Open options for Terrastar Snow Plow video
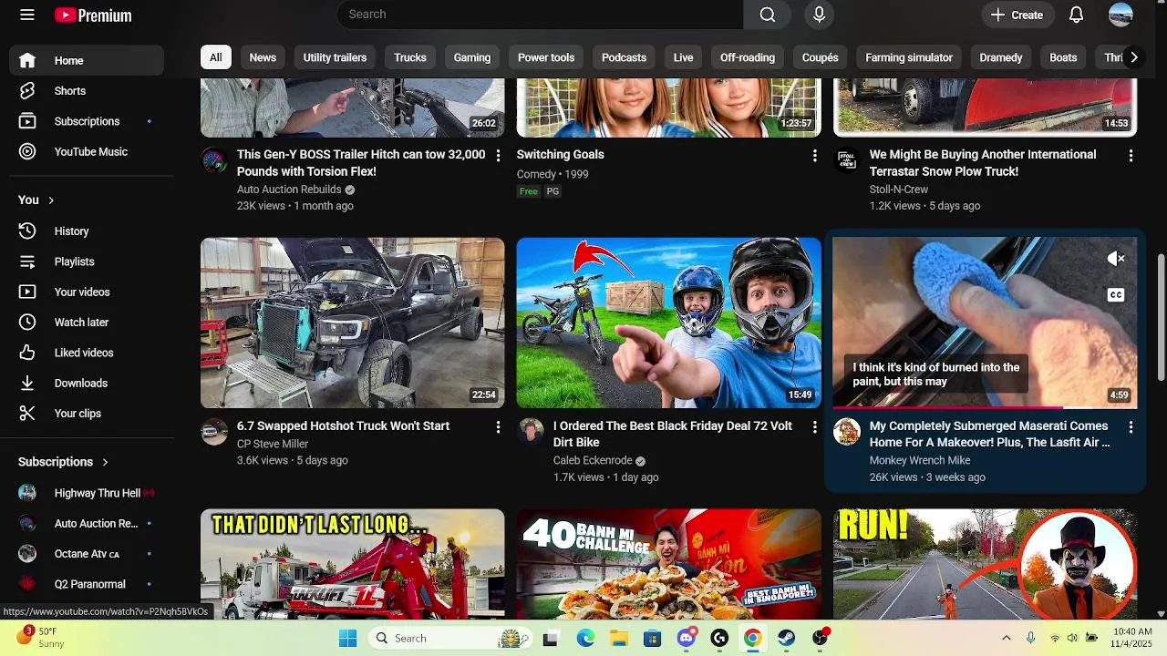1167x656 pixels. tap(1131, 156)
